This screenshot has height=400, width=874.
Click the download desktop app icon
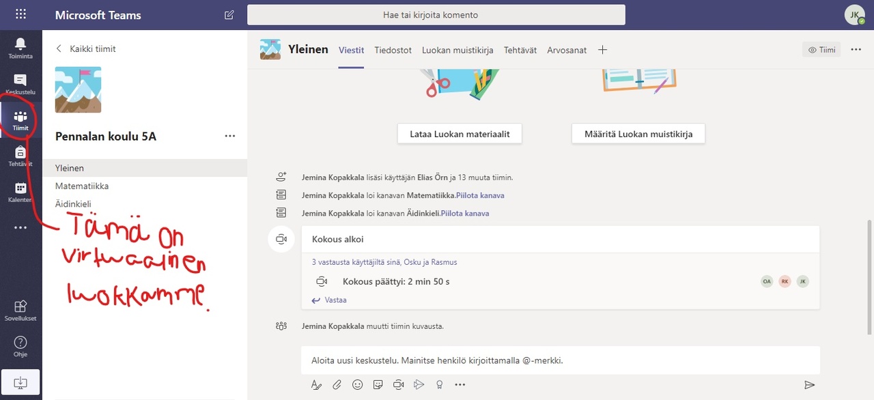(20, 383)
